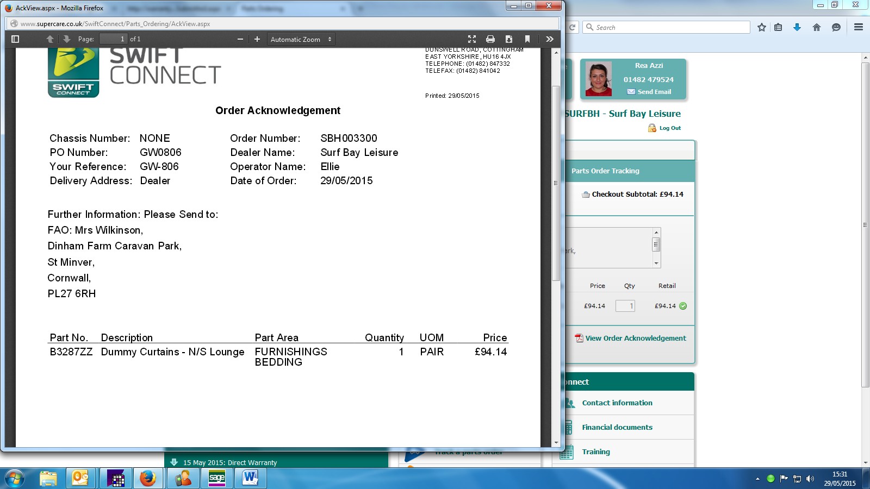870x489 pixels.
Task: Click the PDF page number field
Action: pyautogui.click(x=113, y=39)
